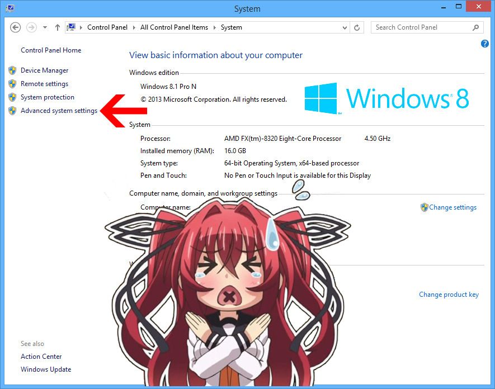Screen dimensions: 495x389
Task: Expand the chevron after All Control Panel Items
Action: 215,27
